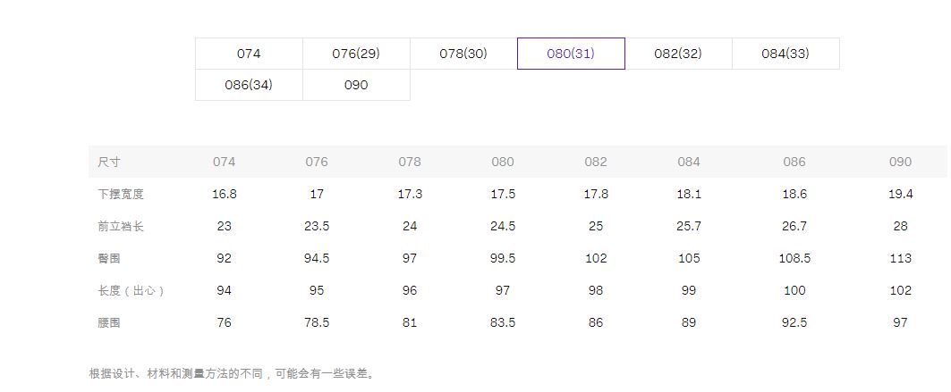Click the highlighted 080(31) size option
This screenshot has width=951, height=392.
[x=571, y=54]
